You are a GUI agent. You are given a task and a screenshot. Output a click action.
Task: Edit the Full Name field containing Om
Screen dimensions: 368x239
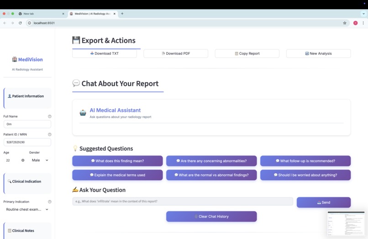coord(27,124)
